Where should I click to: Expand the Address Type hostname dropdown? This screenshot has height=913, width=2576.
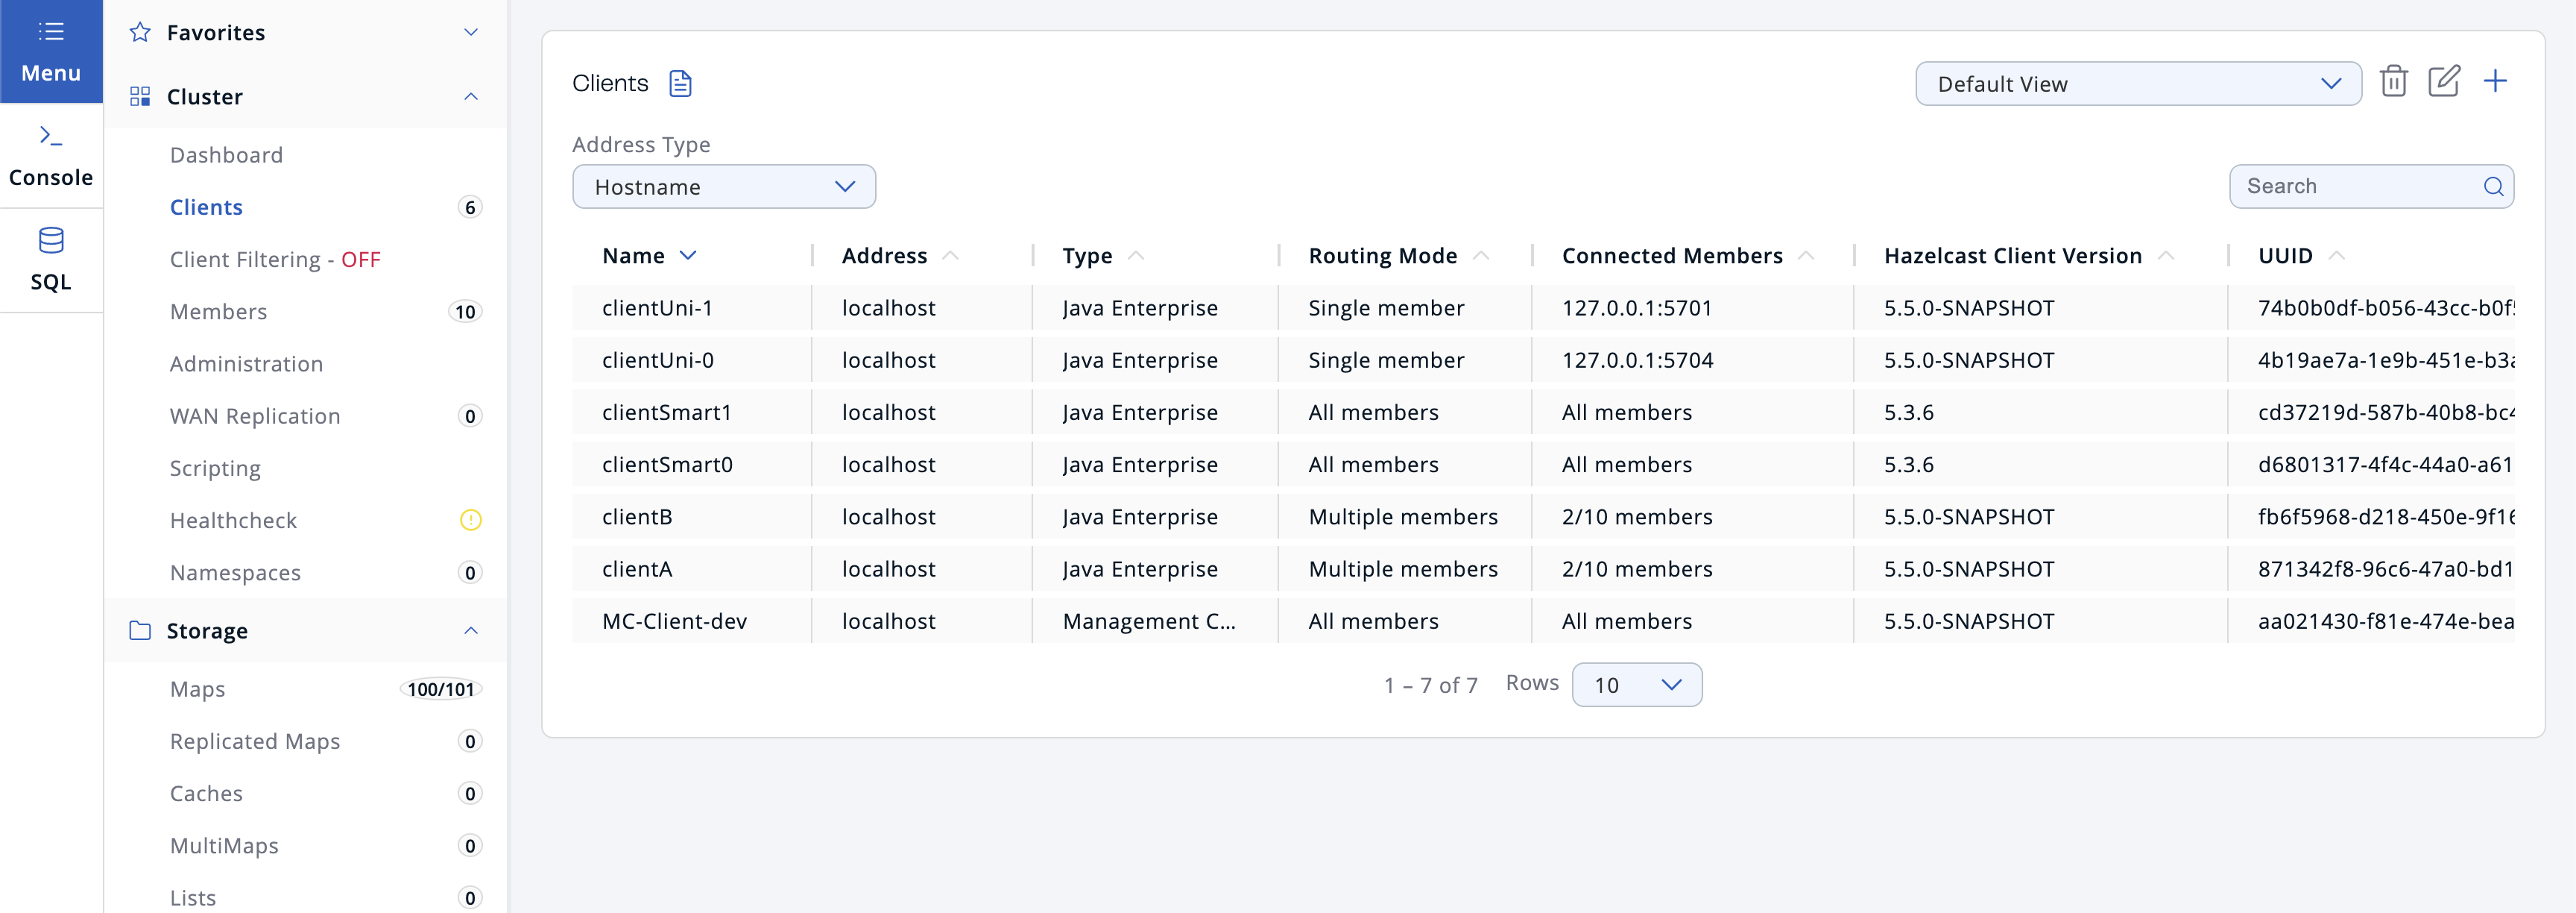(723, 184)
